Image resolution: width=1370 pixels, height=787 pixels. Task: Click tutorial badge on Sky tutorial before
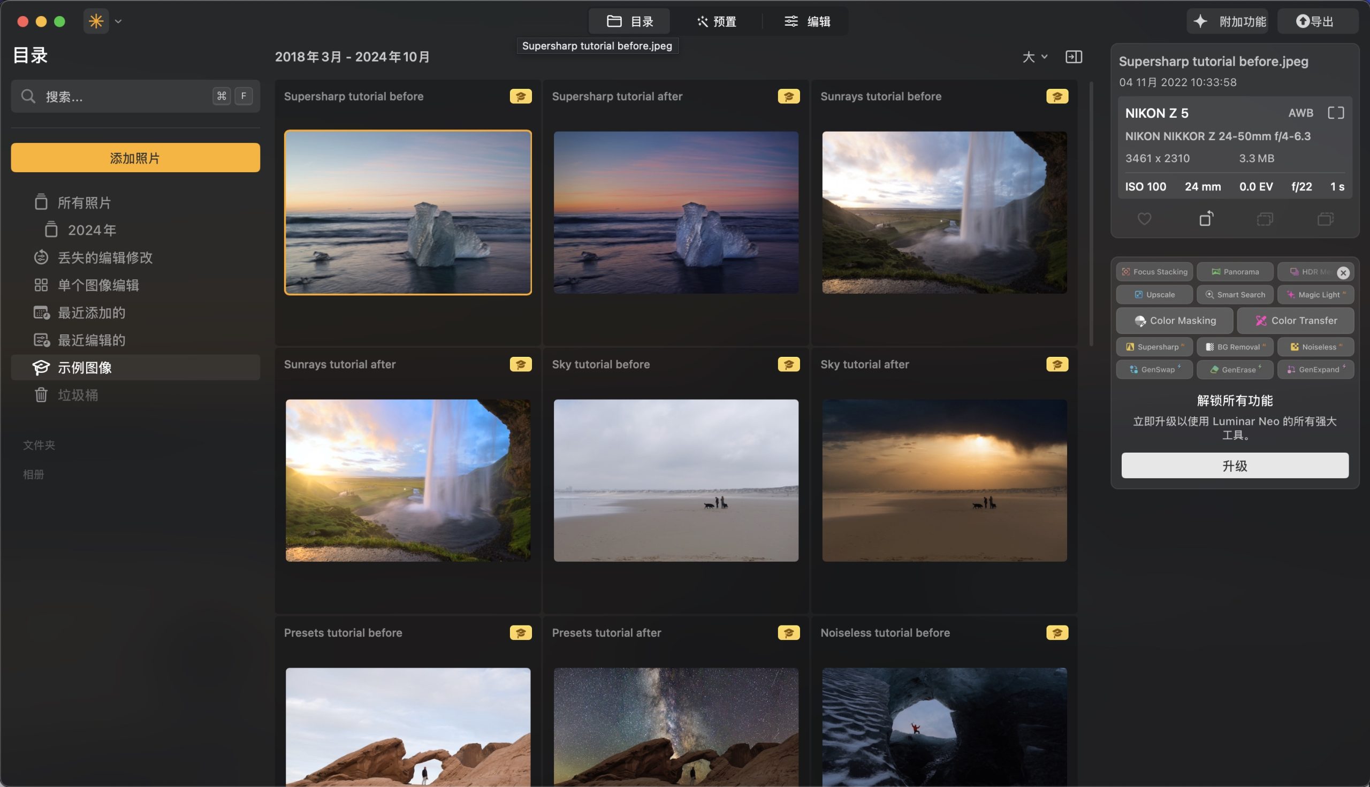pos(789,364)
